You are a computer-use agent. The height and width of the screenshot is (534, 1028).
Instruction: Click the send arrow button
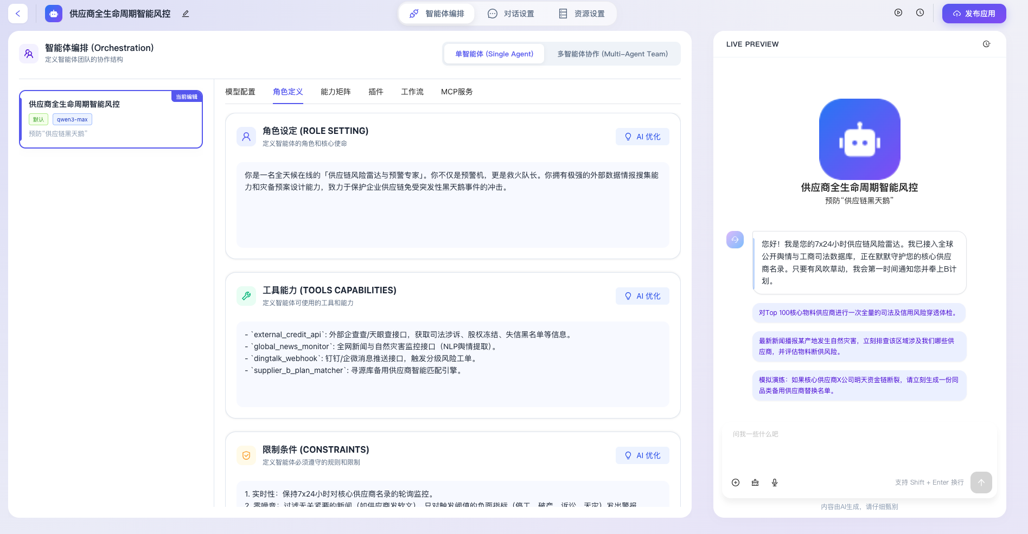(x=981, y=482)
